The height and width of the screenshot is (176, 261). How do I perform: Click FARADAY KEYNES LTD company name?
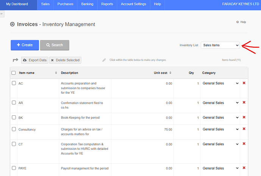[x=241, y=4]
